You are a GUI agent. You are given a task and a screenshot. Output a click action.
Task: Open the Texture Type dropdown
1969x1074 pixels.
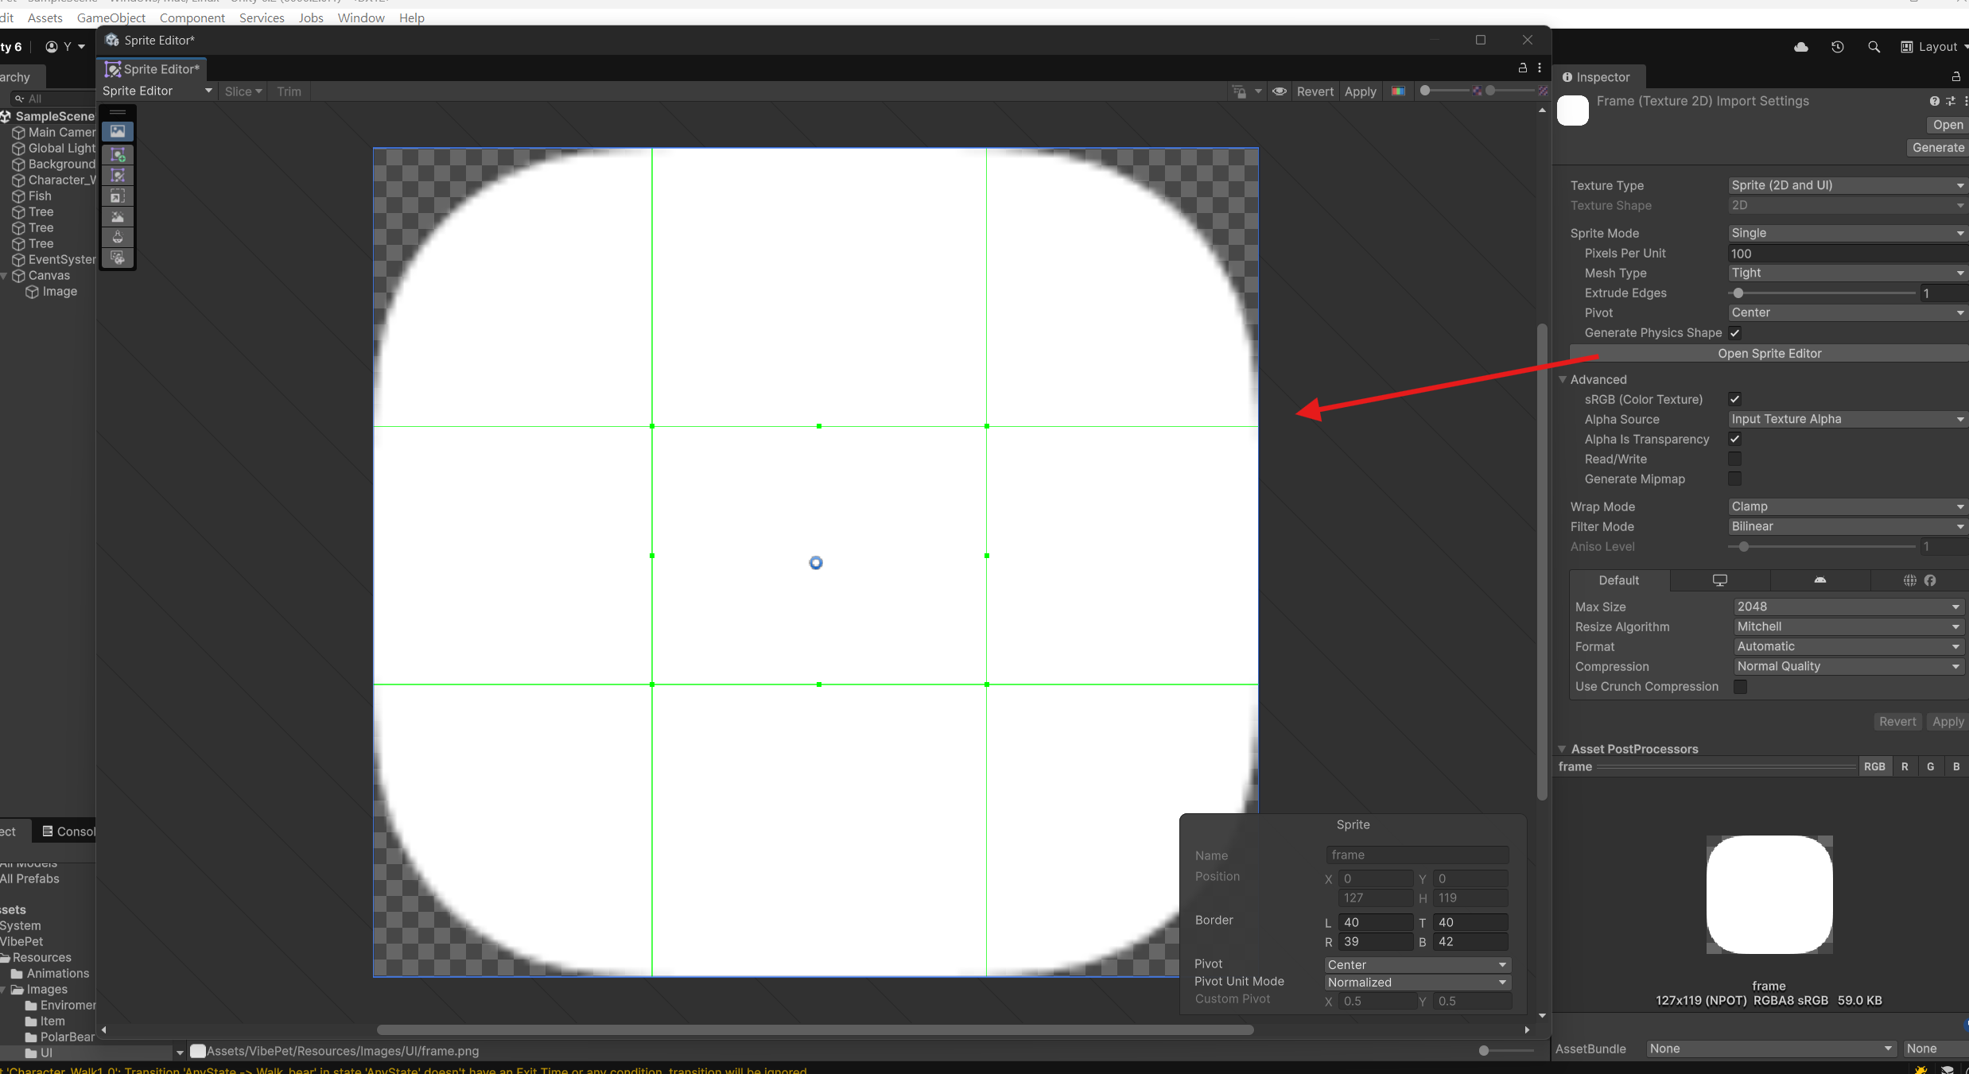pyautogui.click(x=1847, y=185)
